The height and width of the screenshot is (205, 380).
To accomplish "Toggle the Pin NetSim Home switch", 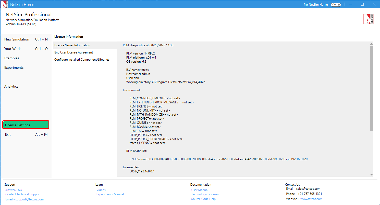I will pos(336,5).
